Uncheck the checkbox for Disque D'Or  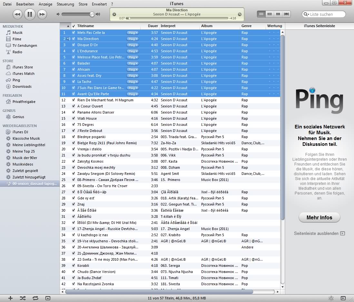(74, 45)
